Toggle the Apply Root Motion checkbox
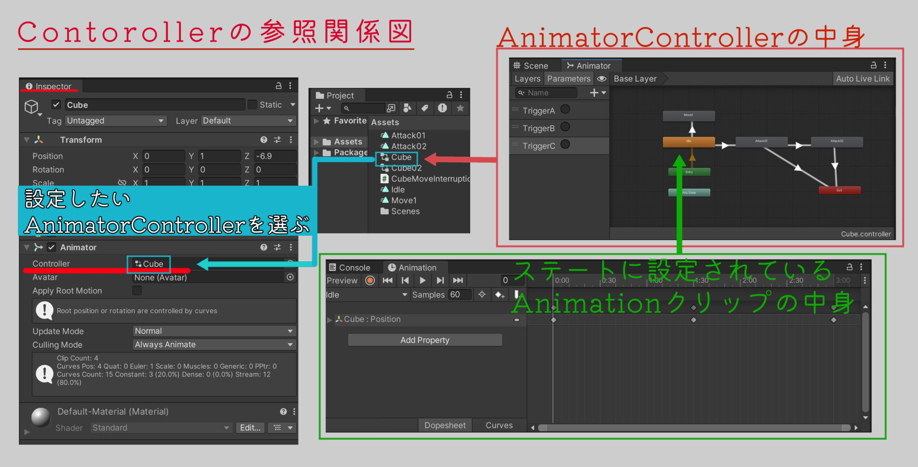Viewport: 918px width, 467px height. (137, 290)
